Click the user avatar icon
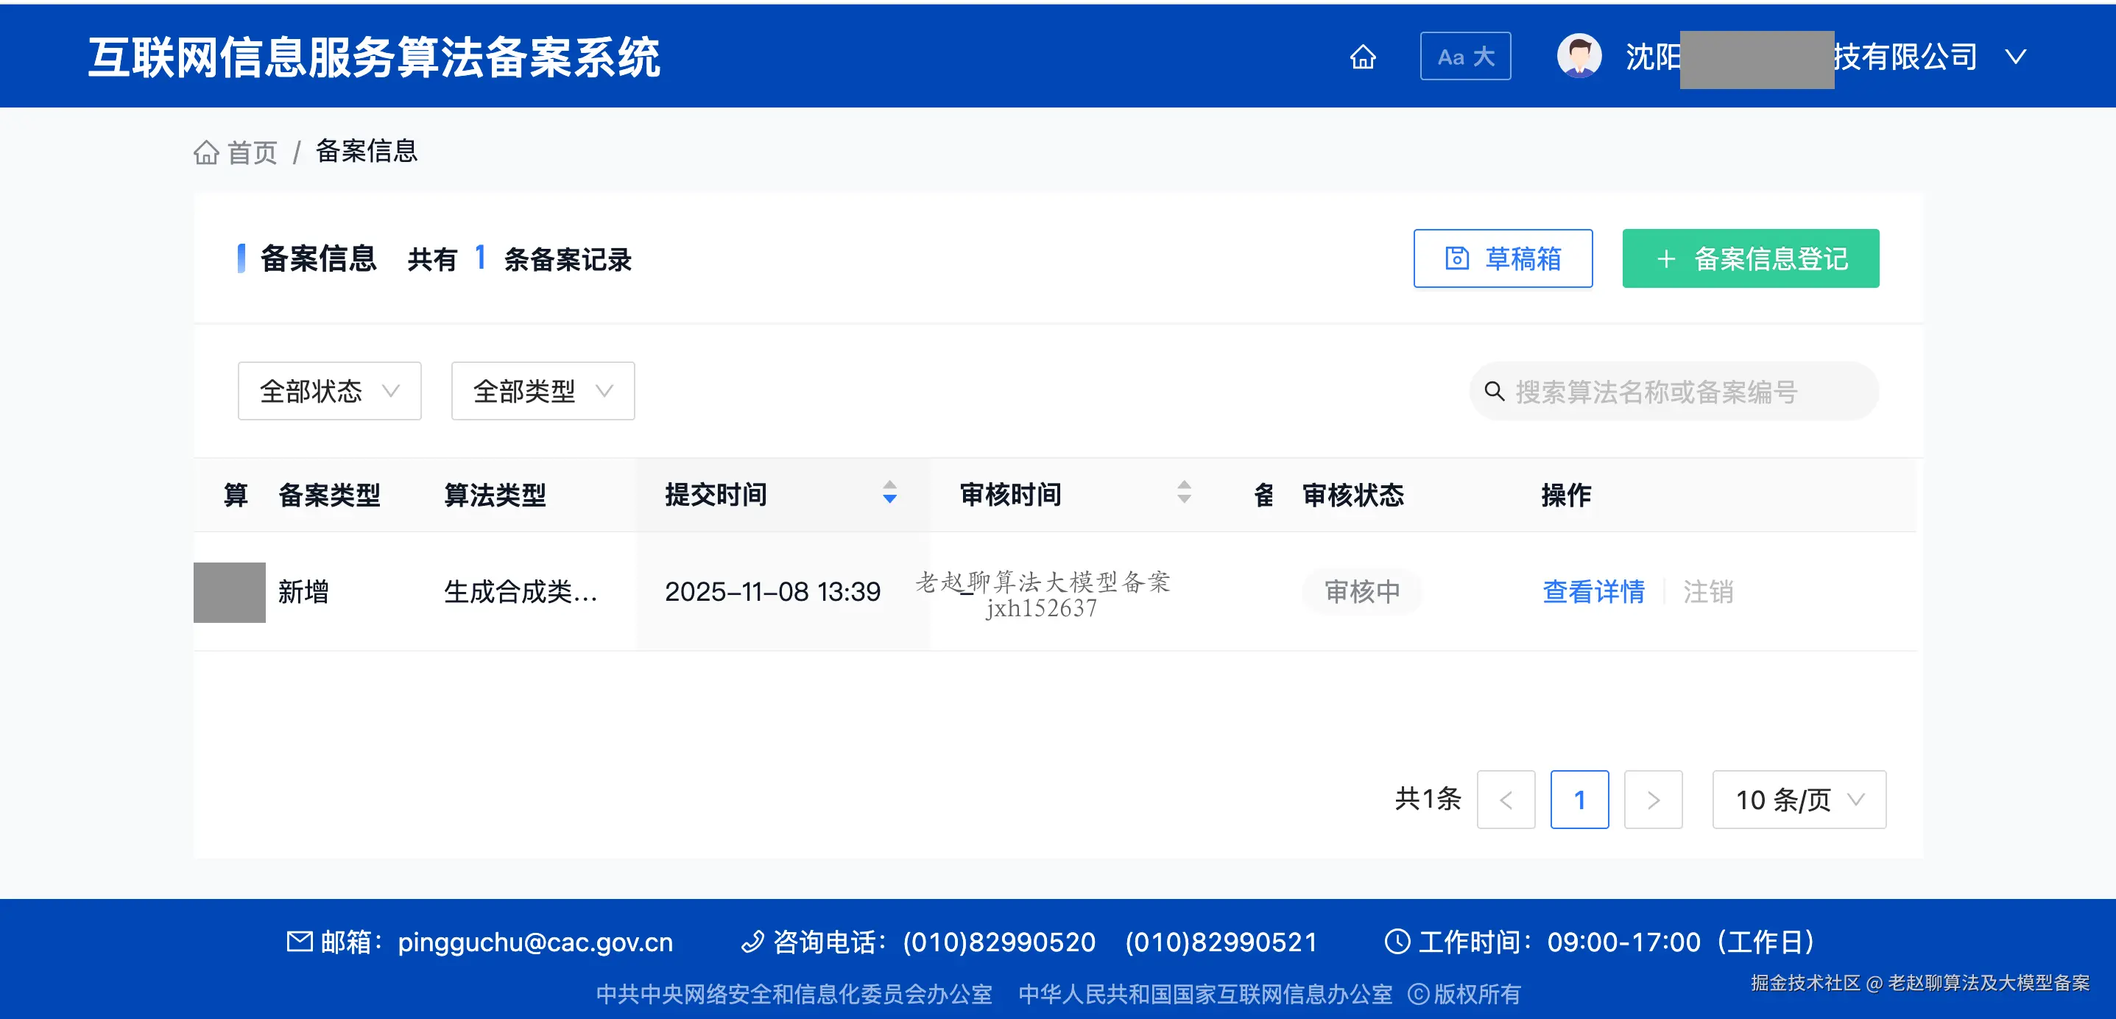Image resolution: width=2116 pixels, height=1019 pixels. coord(1578,56)
